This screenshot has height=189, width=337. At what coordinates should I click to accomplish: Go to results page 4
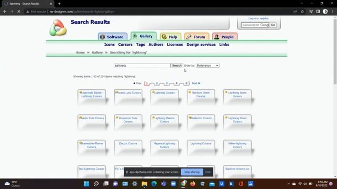click(176, 83)
